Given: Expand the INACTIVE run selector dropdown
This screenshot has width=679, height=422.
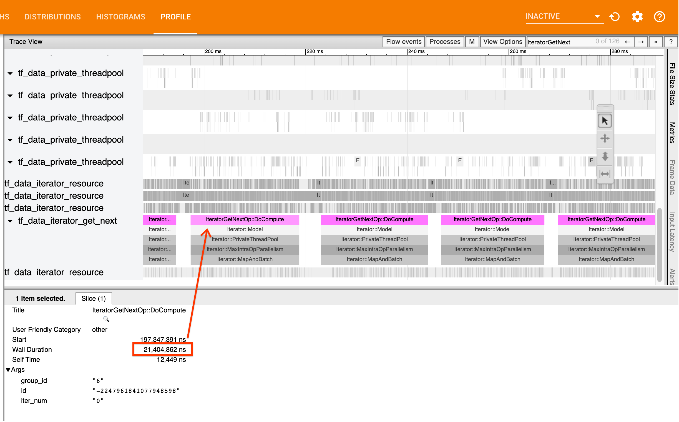Looking at the screenshot, I should point(597,16).
